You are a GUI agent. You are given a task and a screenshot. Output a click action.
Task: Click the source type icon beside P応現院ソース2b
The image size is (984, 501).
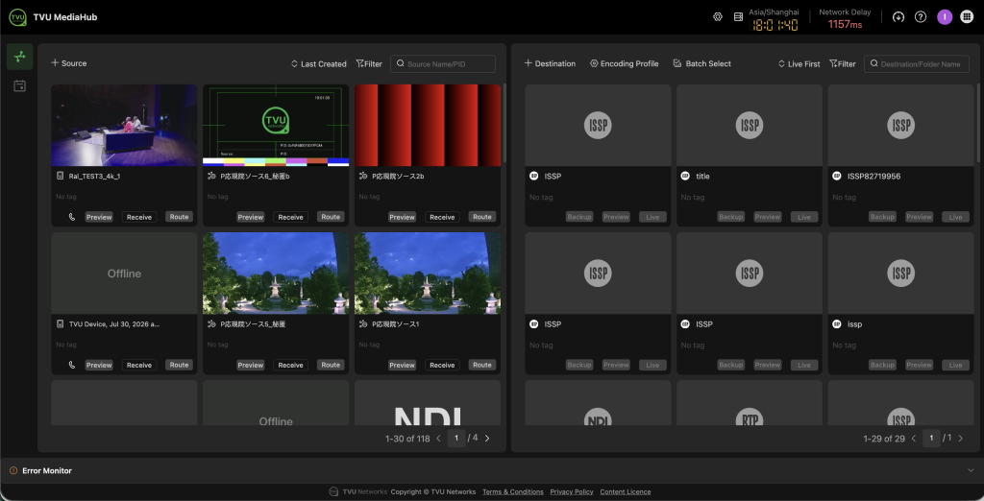click(362, 177)
